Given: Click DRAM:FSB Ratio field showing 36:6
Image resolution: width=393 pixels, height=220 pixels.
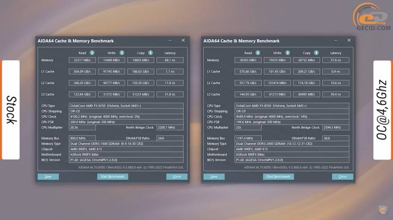Looking at the screenshot, I should click(336, 139).
